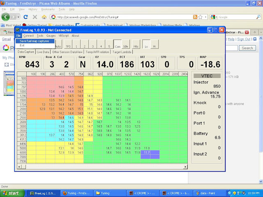The height and width of the screenshot is (197, 263).
Task: Click the Firefox URL address field
Action: click(x=123, y=17)
